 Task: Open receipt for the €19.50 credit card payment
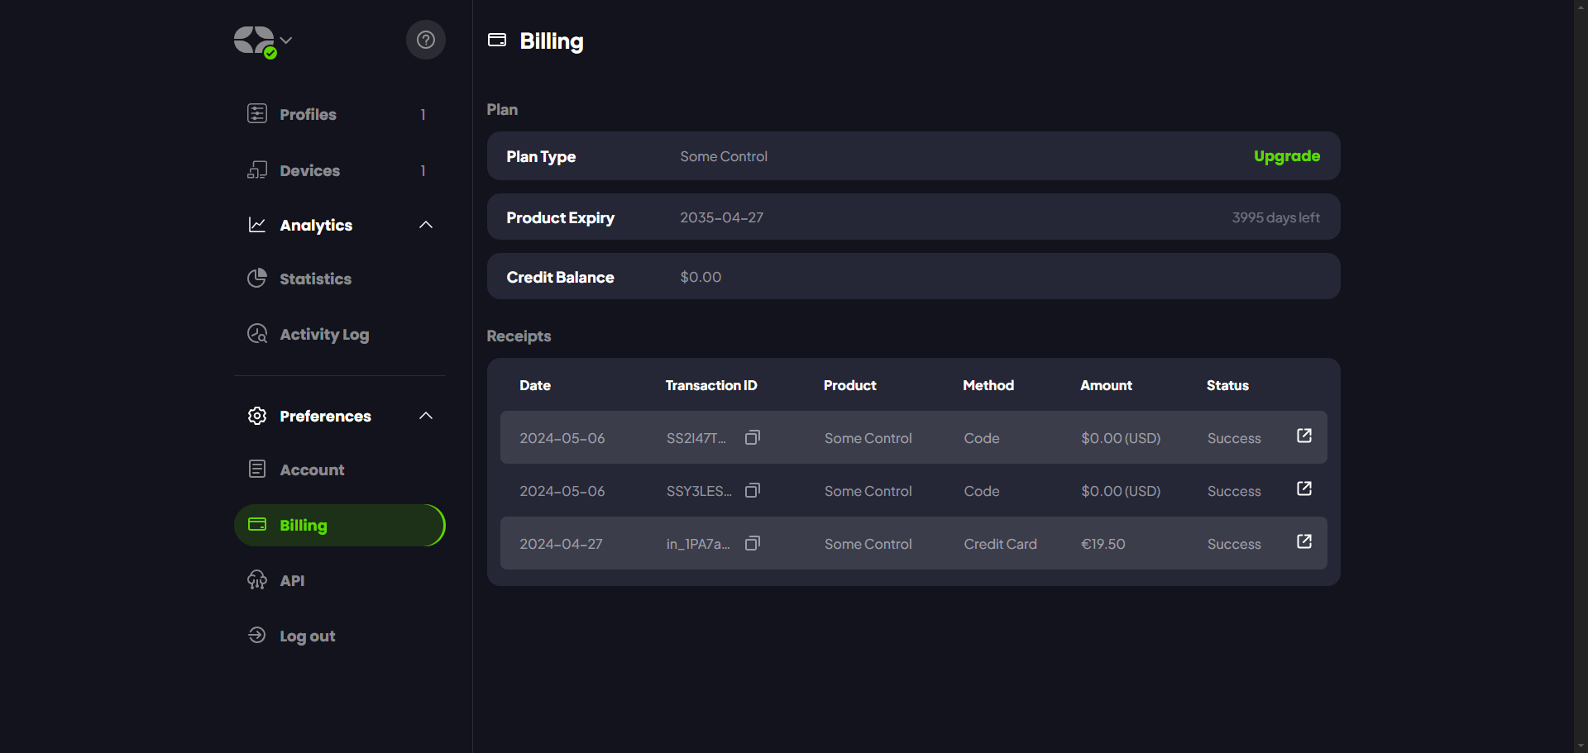tap(1303, 541)
